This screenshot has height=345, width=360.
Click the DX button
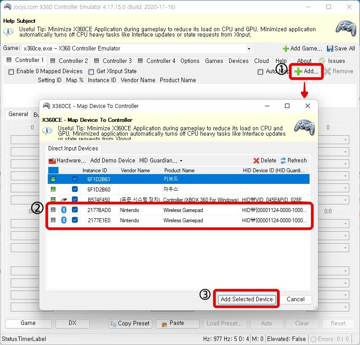[x=72, y=323]
